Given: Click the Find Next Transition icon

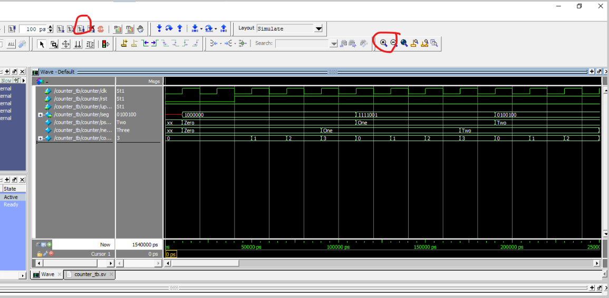Looking at the screenshot, I should click(x=154, y=43).
